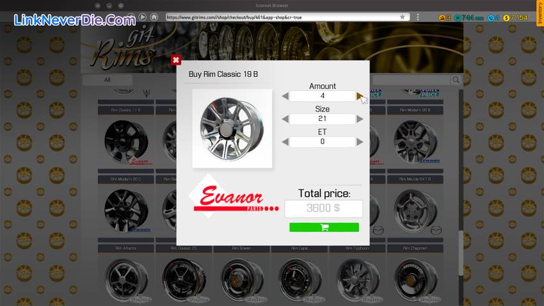
Task: Click the Evanor Parts brand logo
Action: tap(234, 197)
